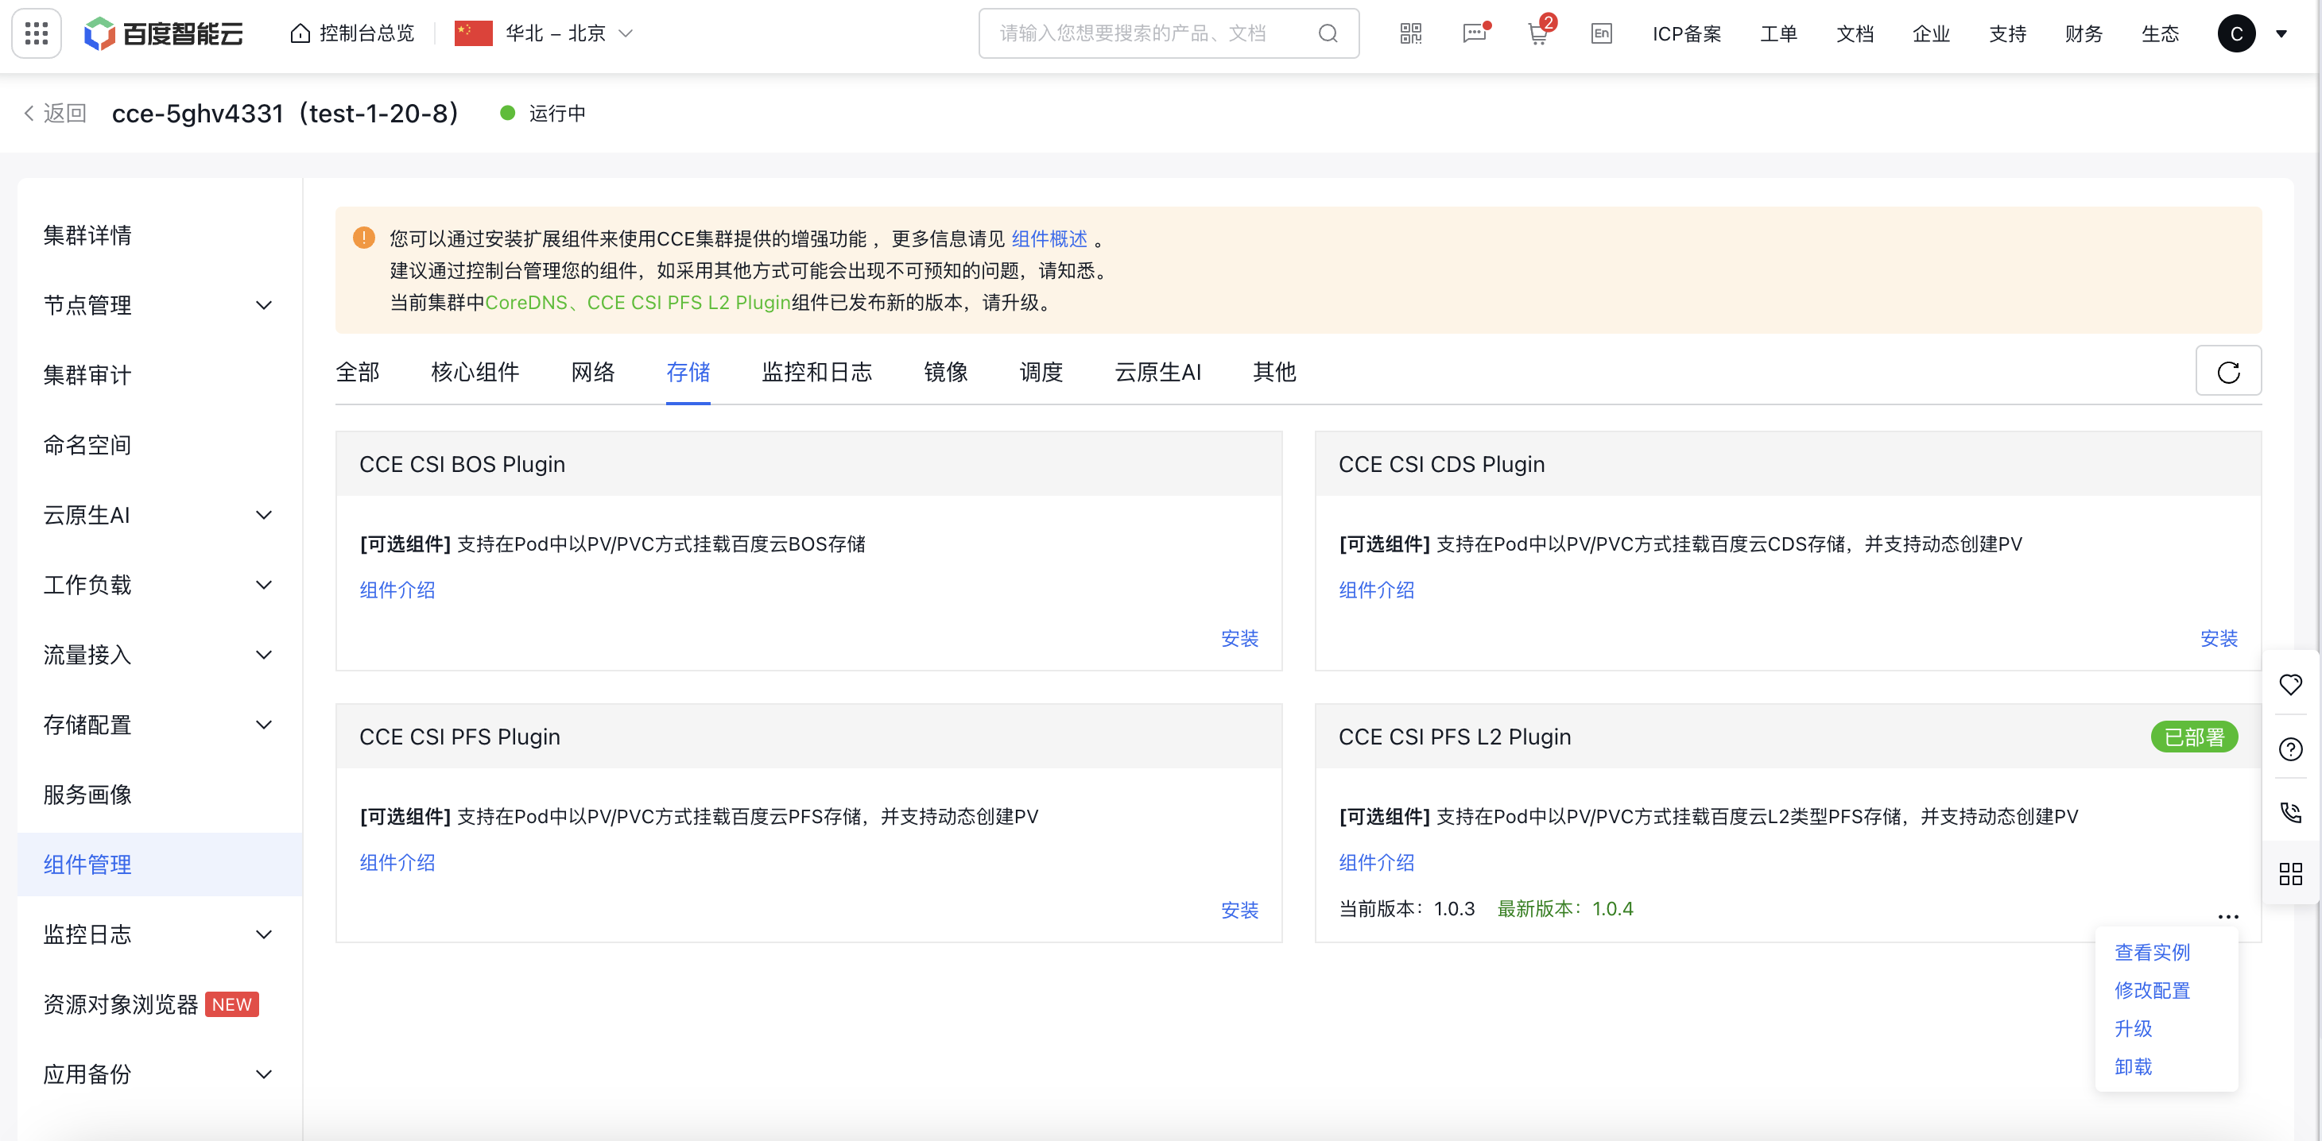This screenshot has width=2322, height=1141.
Task: Expand 监控日志 sidebar section
Action: click(x=160, y=934)
